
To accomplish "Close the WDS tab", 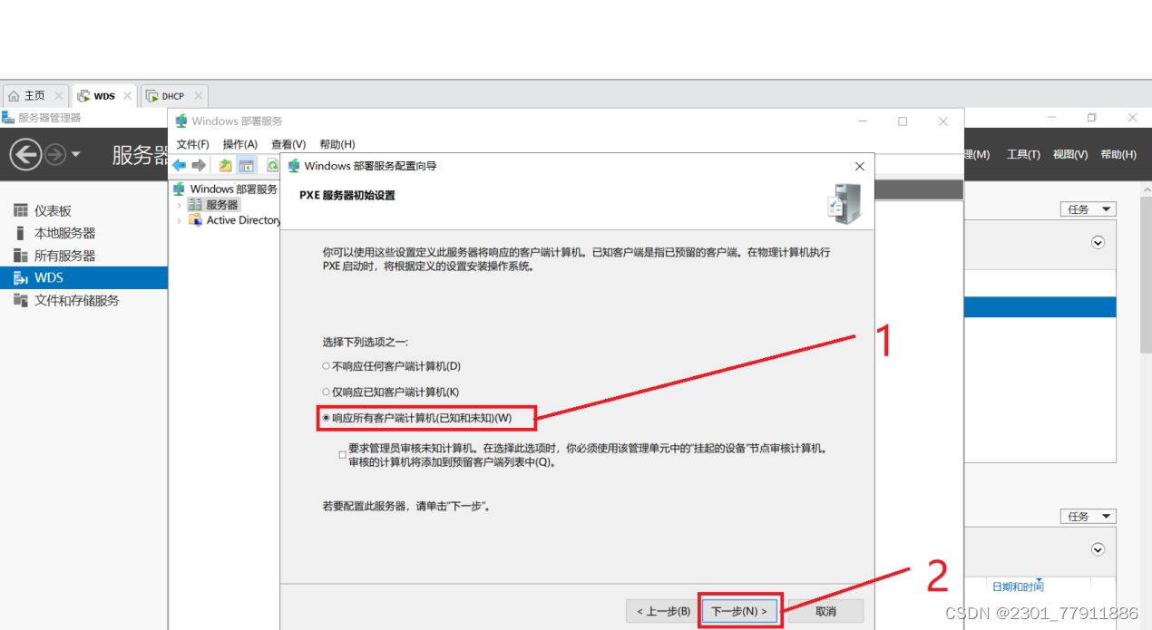I will pyautogui.click(x=127, y=96).
